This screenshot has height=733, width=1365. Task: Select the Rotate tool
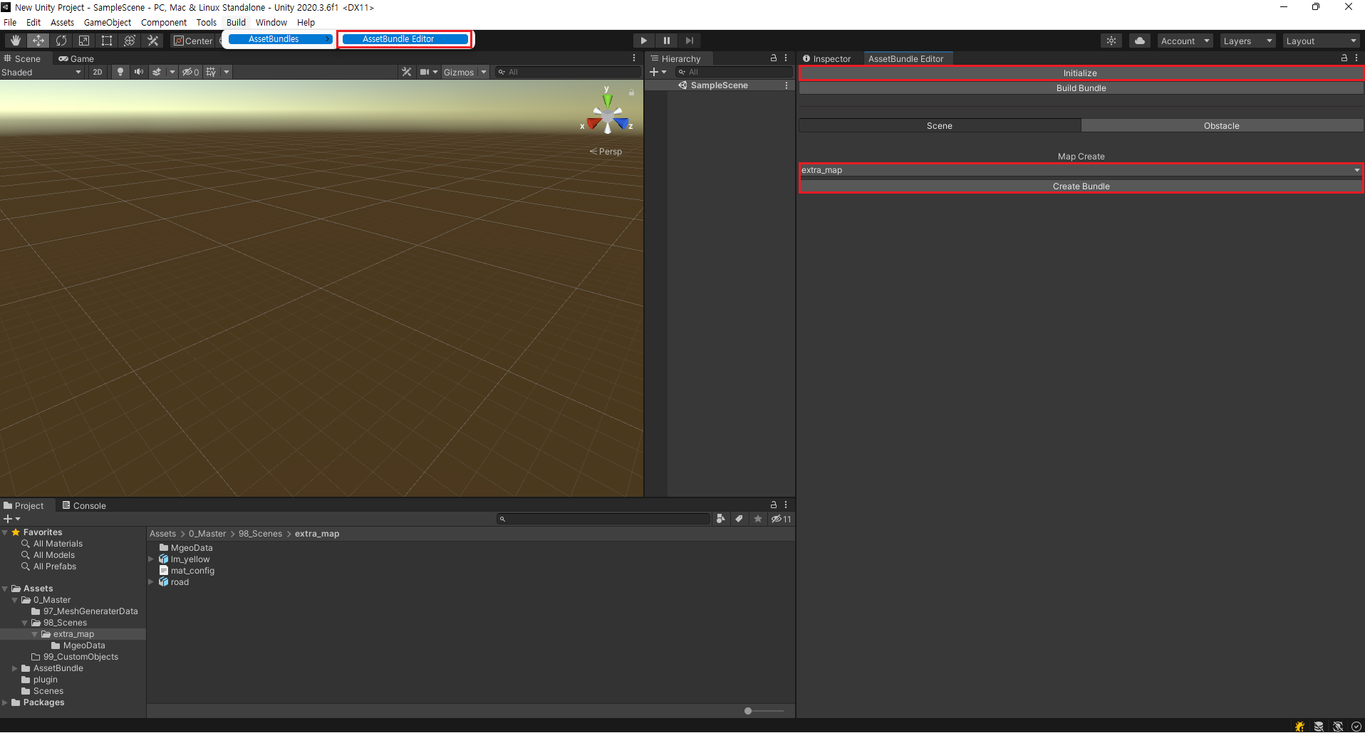[x=61, y=41]
